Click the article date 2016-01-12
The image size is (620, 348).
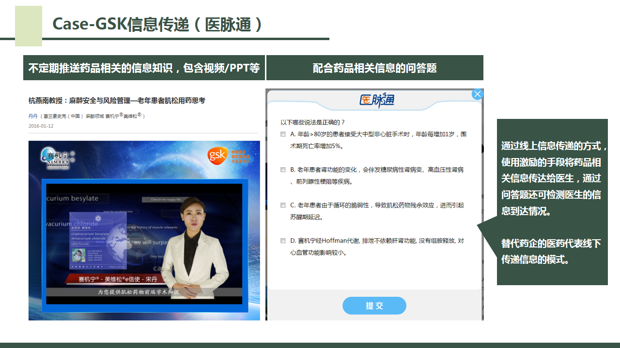point(41,126)
